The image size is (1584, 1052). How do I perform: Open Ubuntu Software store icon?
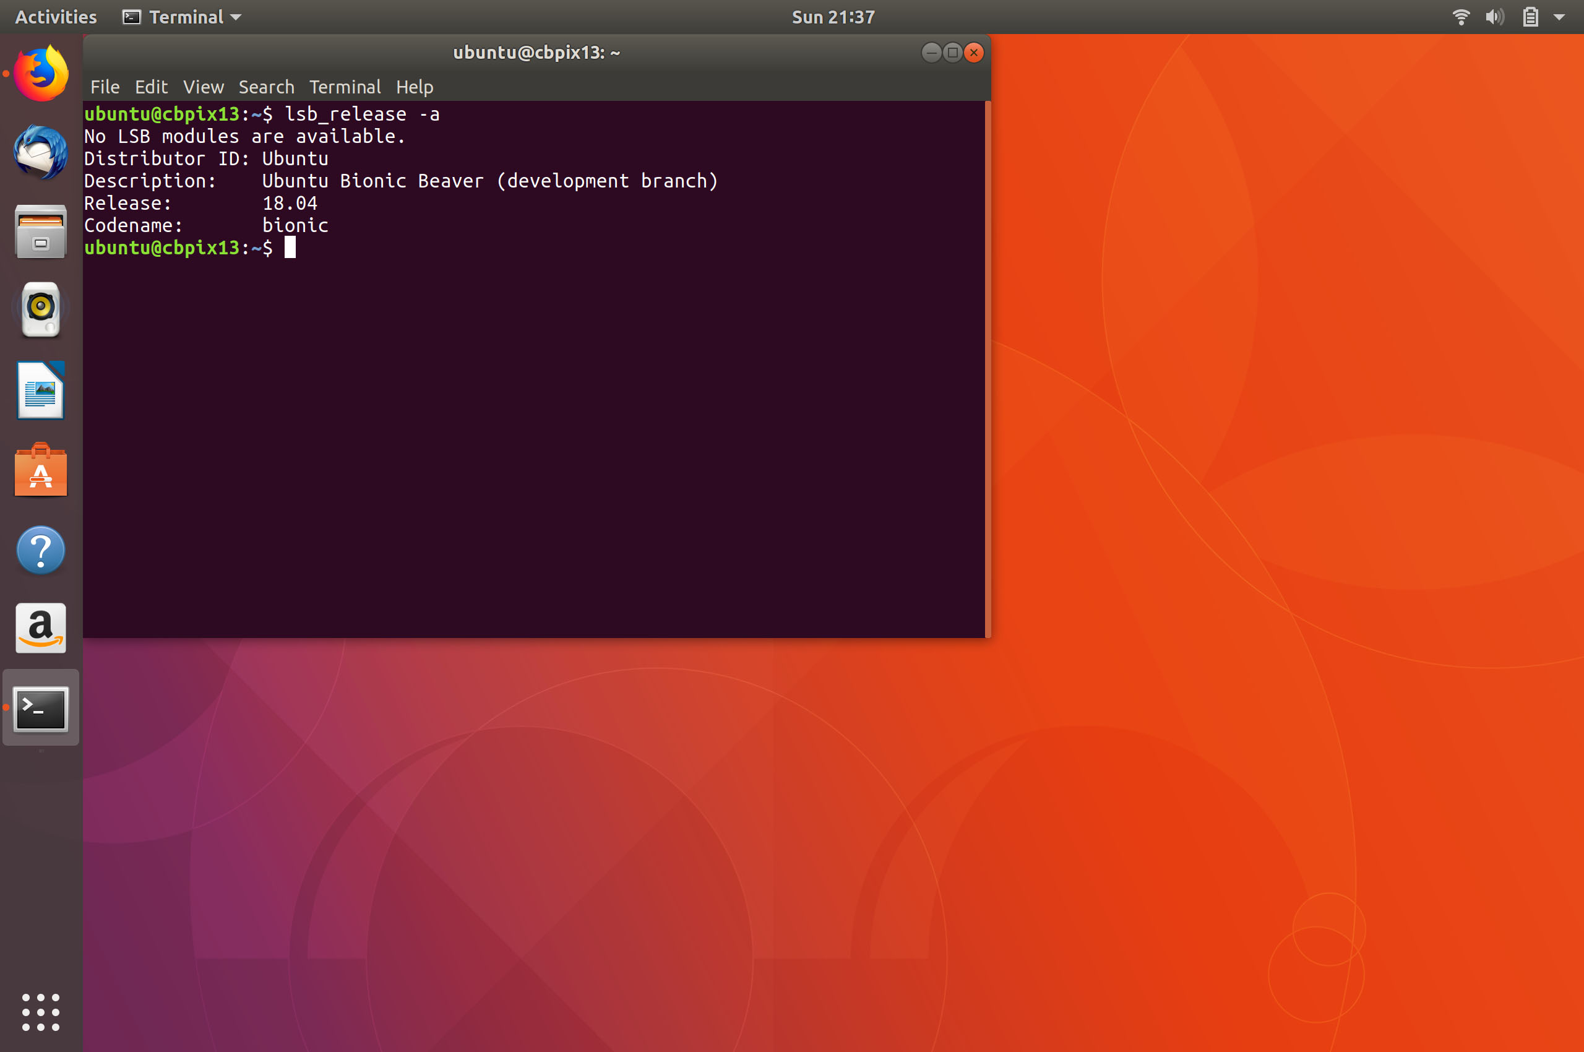pos(41,470)
